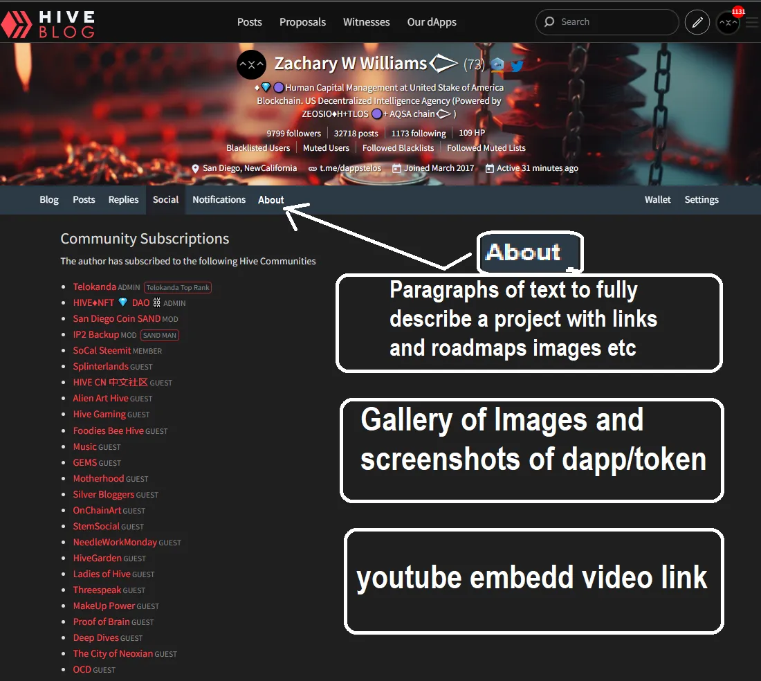
Task: Open The City of Neoxian community
Action: (113, 654)
